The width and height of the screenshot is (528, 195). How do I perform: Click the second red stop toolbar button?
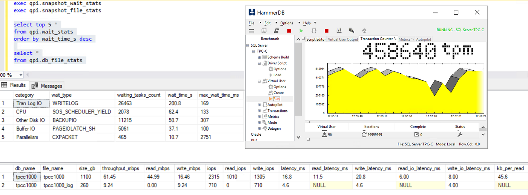click(327, 31)
